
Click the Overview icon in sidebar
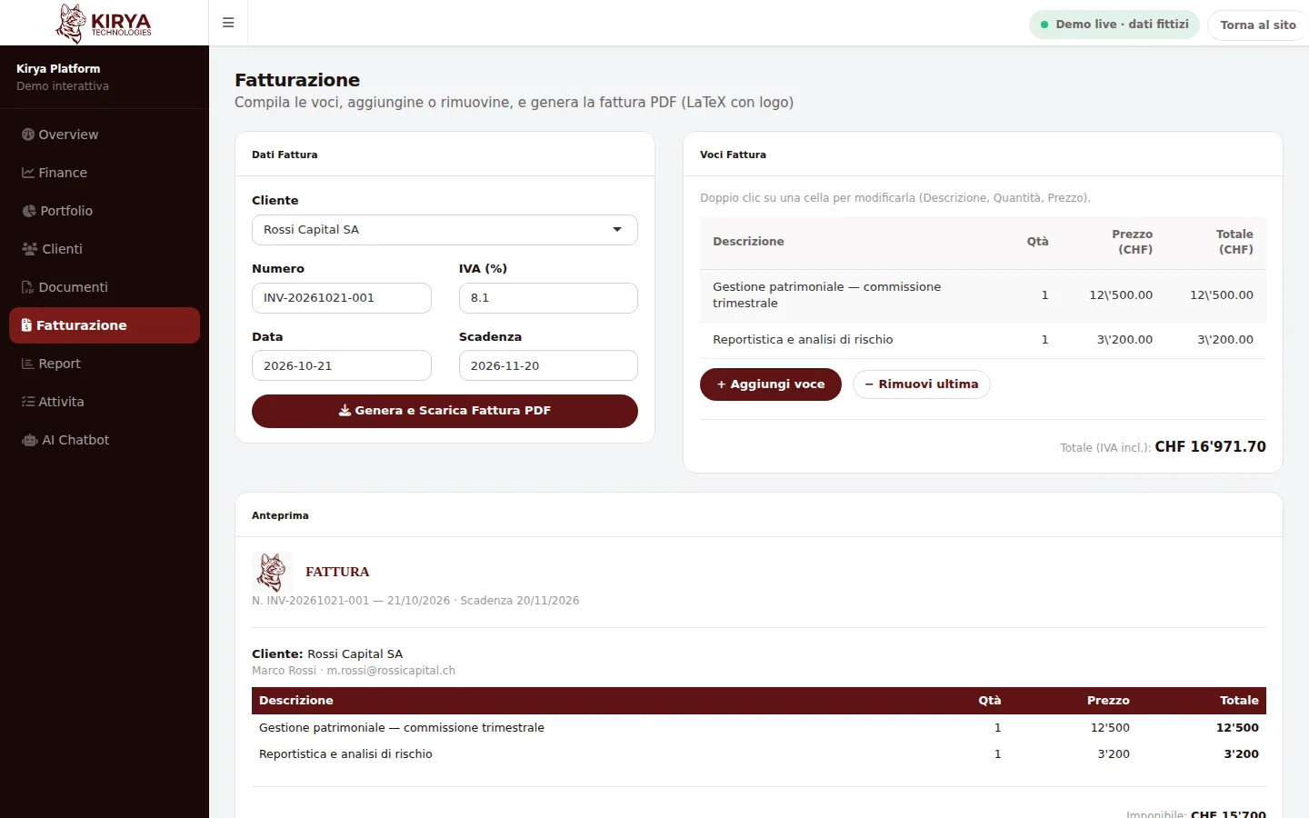click(x=28, y=135)
